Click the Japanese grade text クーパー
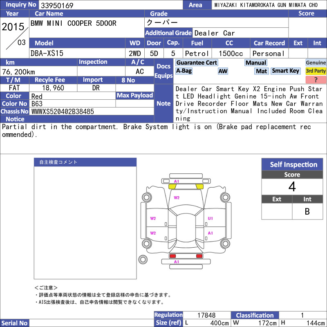327x327 pixels. (x=162, y=22)
